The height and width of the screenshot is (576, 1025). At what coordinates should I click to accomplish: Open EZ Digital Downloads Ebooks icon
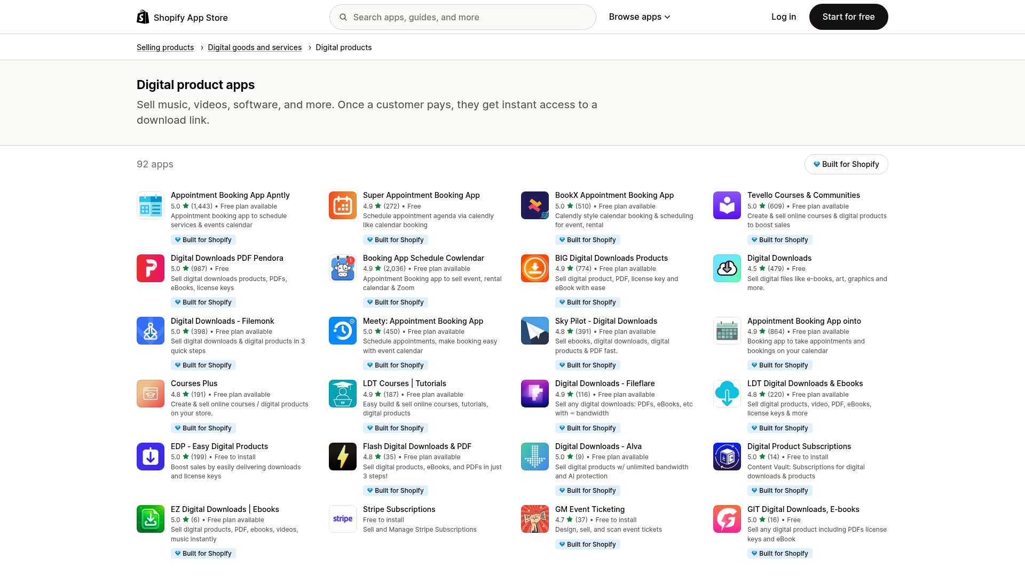pyautogui.click(x=151, y=519)
